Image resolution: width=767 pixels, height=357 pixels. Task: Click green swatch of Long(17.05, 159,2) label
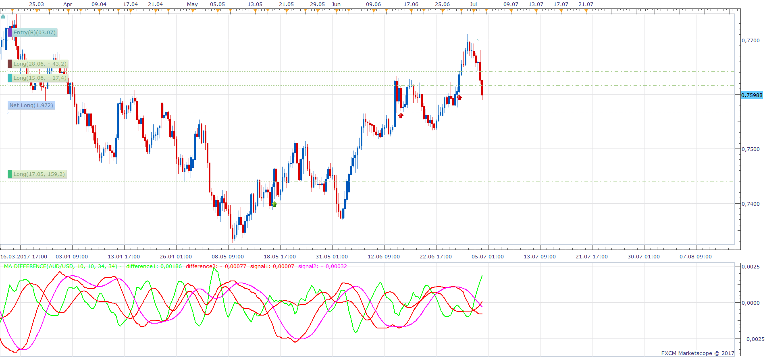pyautogui.click(x=10, y=174)
